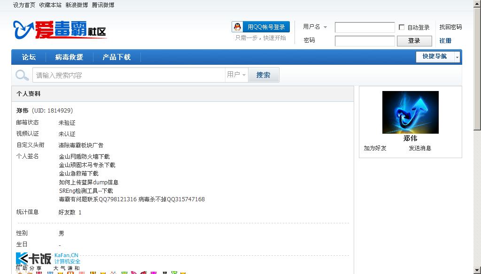Click 设为首页 in top bar
The width and height of the screenshot is (481, 274).
24,5
